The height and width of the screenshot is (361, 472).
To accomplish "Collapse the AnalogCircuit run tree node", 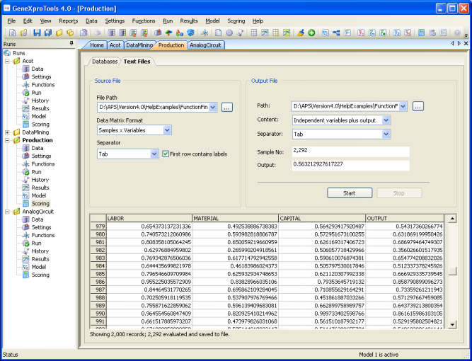I will click(7, 212).
